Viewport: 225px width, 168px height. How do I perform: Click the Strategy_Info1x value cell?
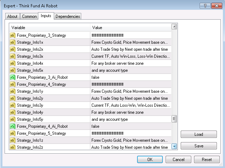[131, 42]
